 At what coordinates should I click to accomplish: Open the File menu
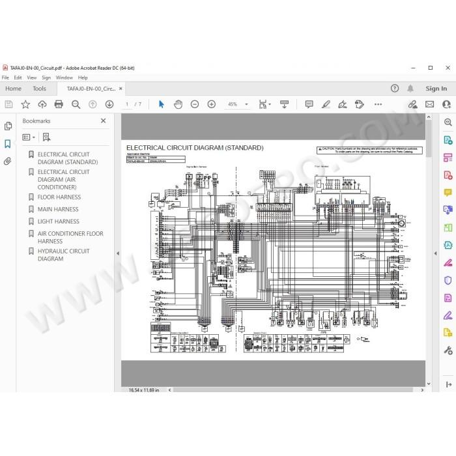5,78
